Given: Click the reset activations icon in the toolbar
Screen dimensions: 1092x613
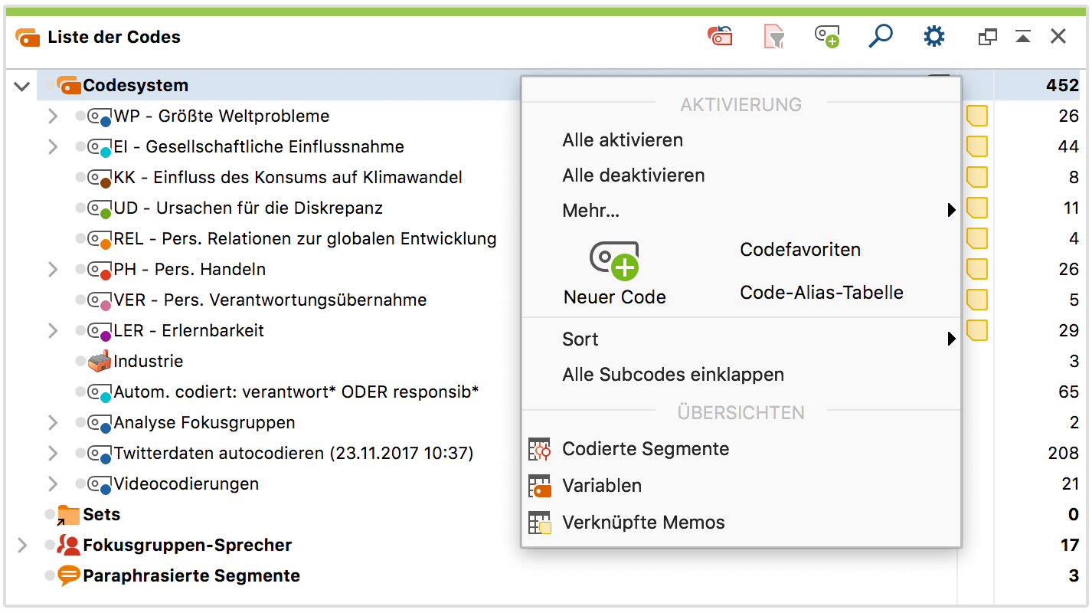Looking at the screenshot, I should tap(720, 36).
